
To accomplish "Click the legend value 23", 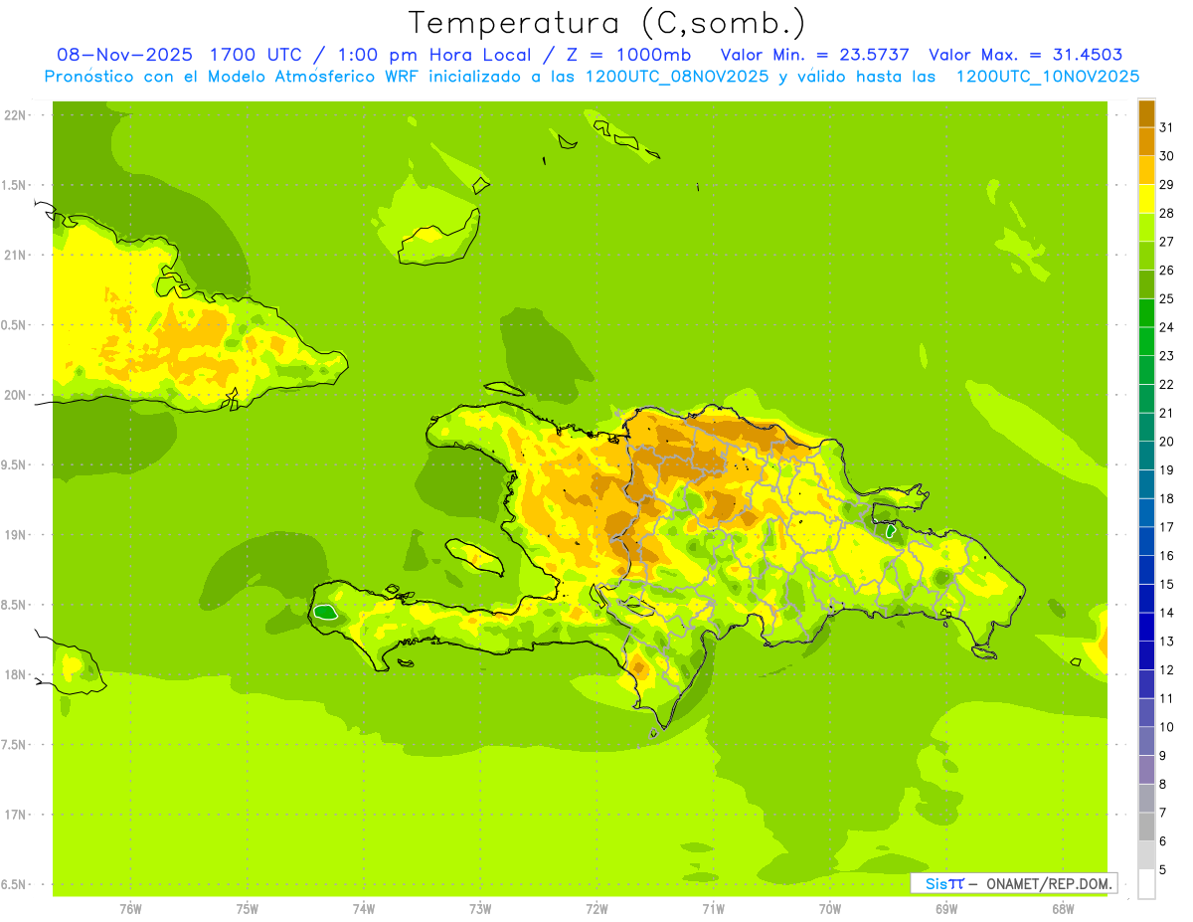I will (x=1166, y=356).
